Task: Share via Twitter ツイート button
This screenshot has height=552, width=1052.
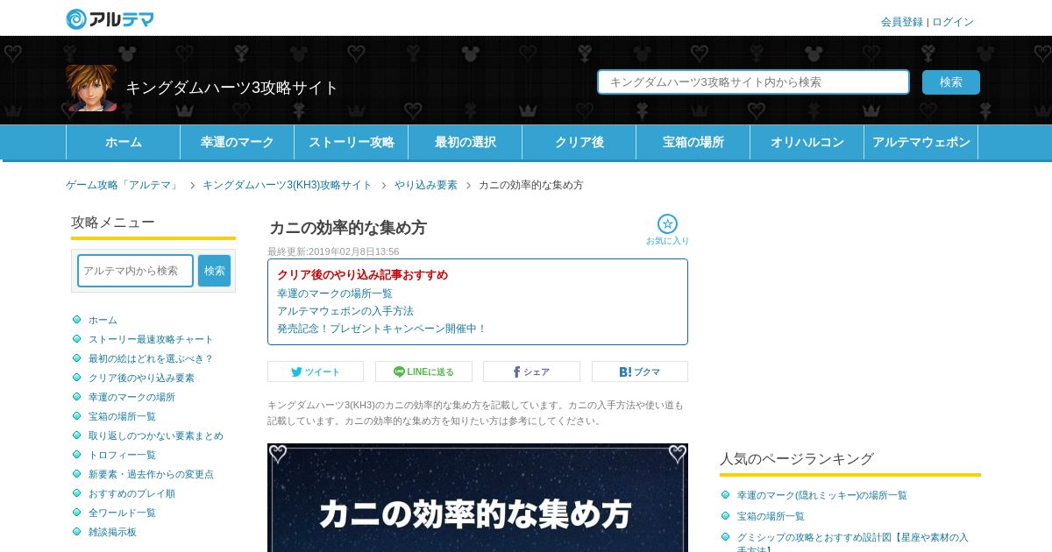Action: (x=316, y=372)
